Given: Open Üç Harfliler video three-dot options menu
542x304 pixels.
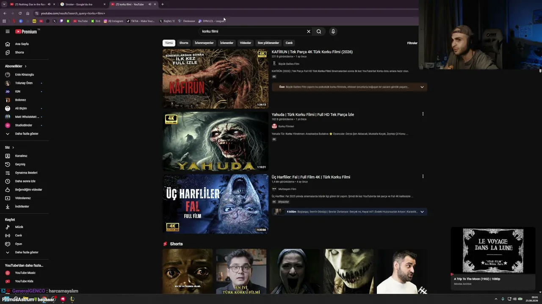Looking at the screenshot, I should tap(423, 176).
